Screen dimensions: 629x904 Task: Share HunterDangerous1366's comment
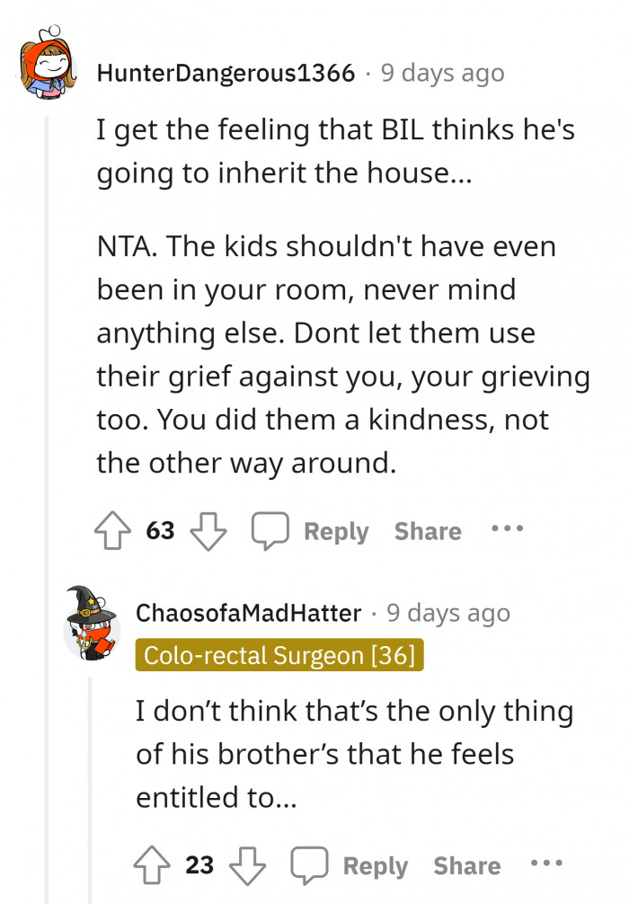pos(428,531)
